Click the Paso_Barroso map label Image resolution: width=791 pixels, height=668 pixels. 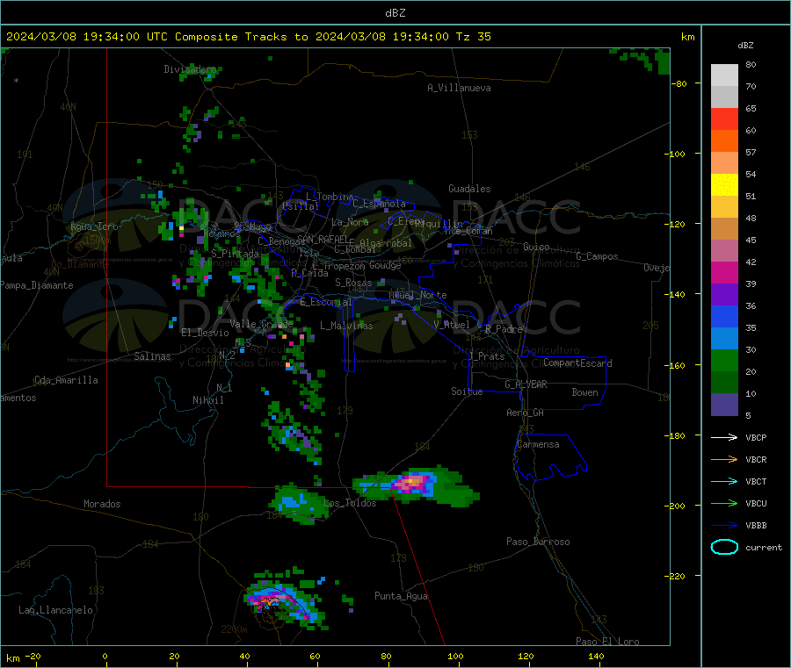click(x=538, y=542)
